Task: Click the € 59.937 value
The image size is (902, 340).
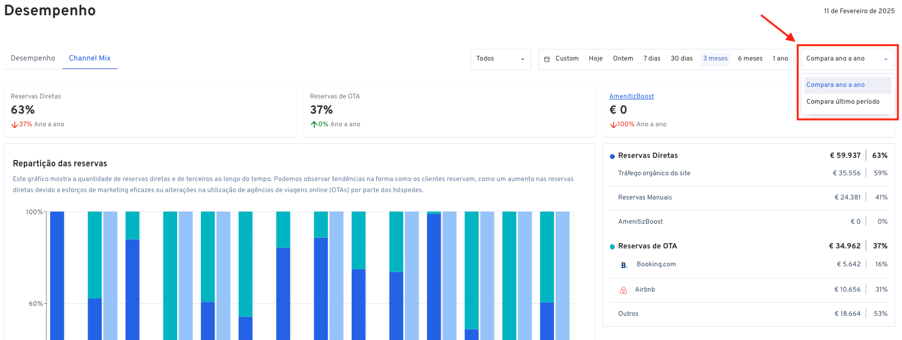Action: click(x=845, y=156)
